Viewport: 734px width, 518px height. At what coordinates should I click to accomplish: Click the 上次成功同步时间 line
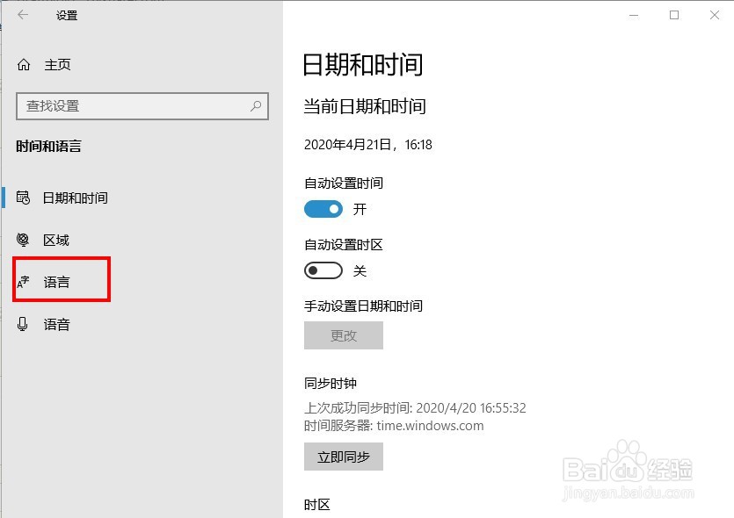pyautogui.click(x=415, y=407)
